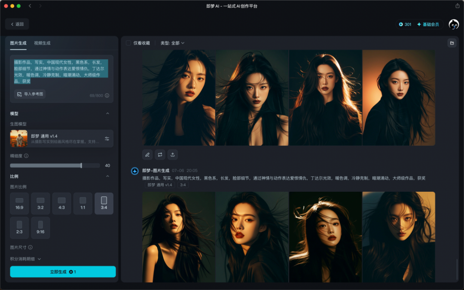
Task: Go back with the title bar left arrow
Action: click(x=30, y=6)
